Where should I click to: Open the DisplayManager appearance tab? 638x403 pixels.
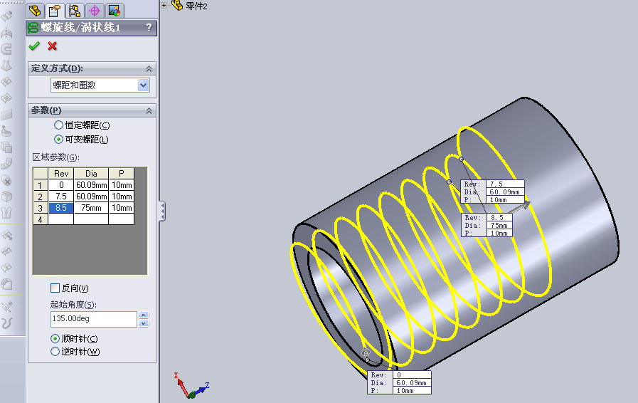click(115, 10)
